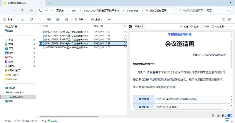Add a new tab with plus button
The image size is (235, 123).
pos(50,3)
